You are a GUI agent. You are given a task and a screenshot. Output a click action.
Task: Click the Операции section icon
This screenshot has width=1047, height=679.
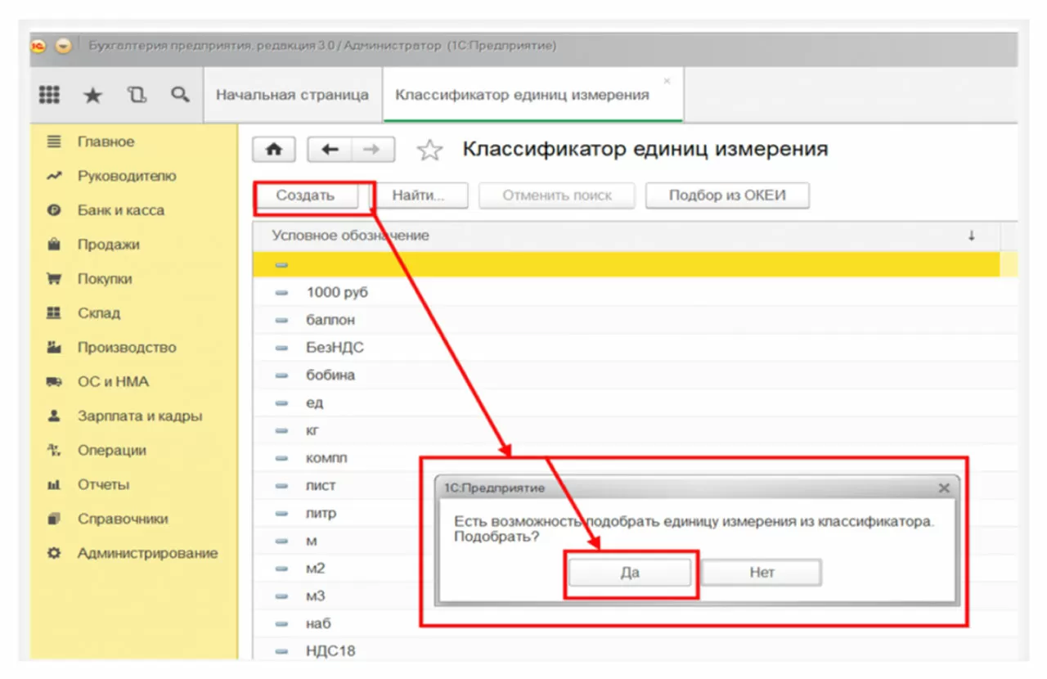55,450
